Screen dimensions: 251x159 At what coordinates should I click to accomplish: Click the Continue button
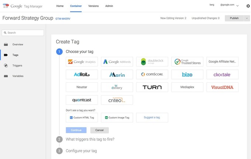tap(76, 130)
